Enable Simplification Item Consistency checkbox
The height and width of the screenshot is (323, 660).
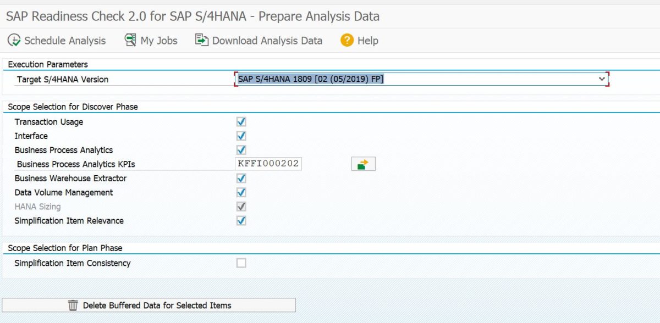(x=240, y=263)
